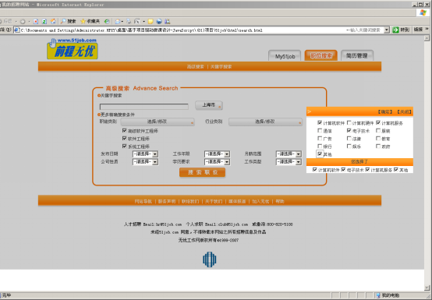Click the IE Refresh toolbar icon
The image size is (432, 300).
44,22
